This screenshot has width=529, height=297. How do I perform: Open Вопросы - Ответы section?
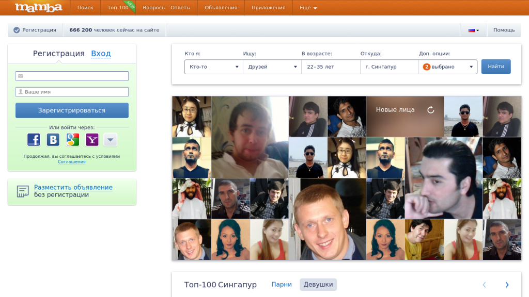point(167,7)
